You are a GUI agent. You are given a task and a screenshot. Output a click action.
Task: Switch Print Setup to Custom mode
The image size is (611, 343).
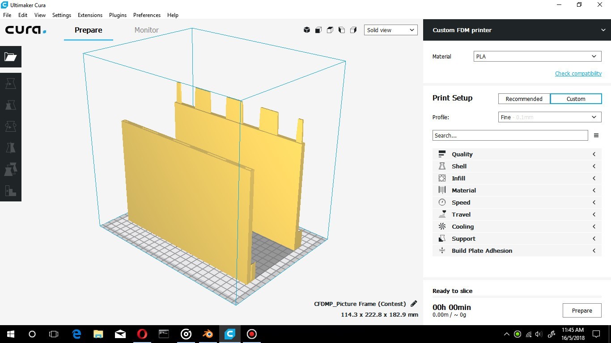[x=576, y=99]
